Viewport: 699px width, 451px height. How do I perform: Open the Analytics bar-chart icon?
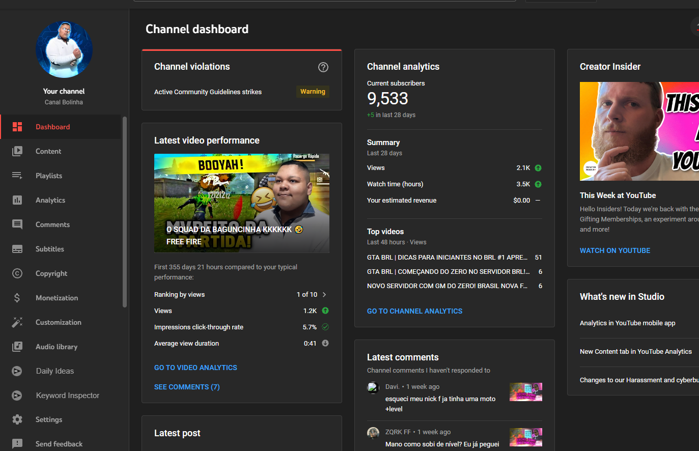(x=17, y=200)
